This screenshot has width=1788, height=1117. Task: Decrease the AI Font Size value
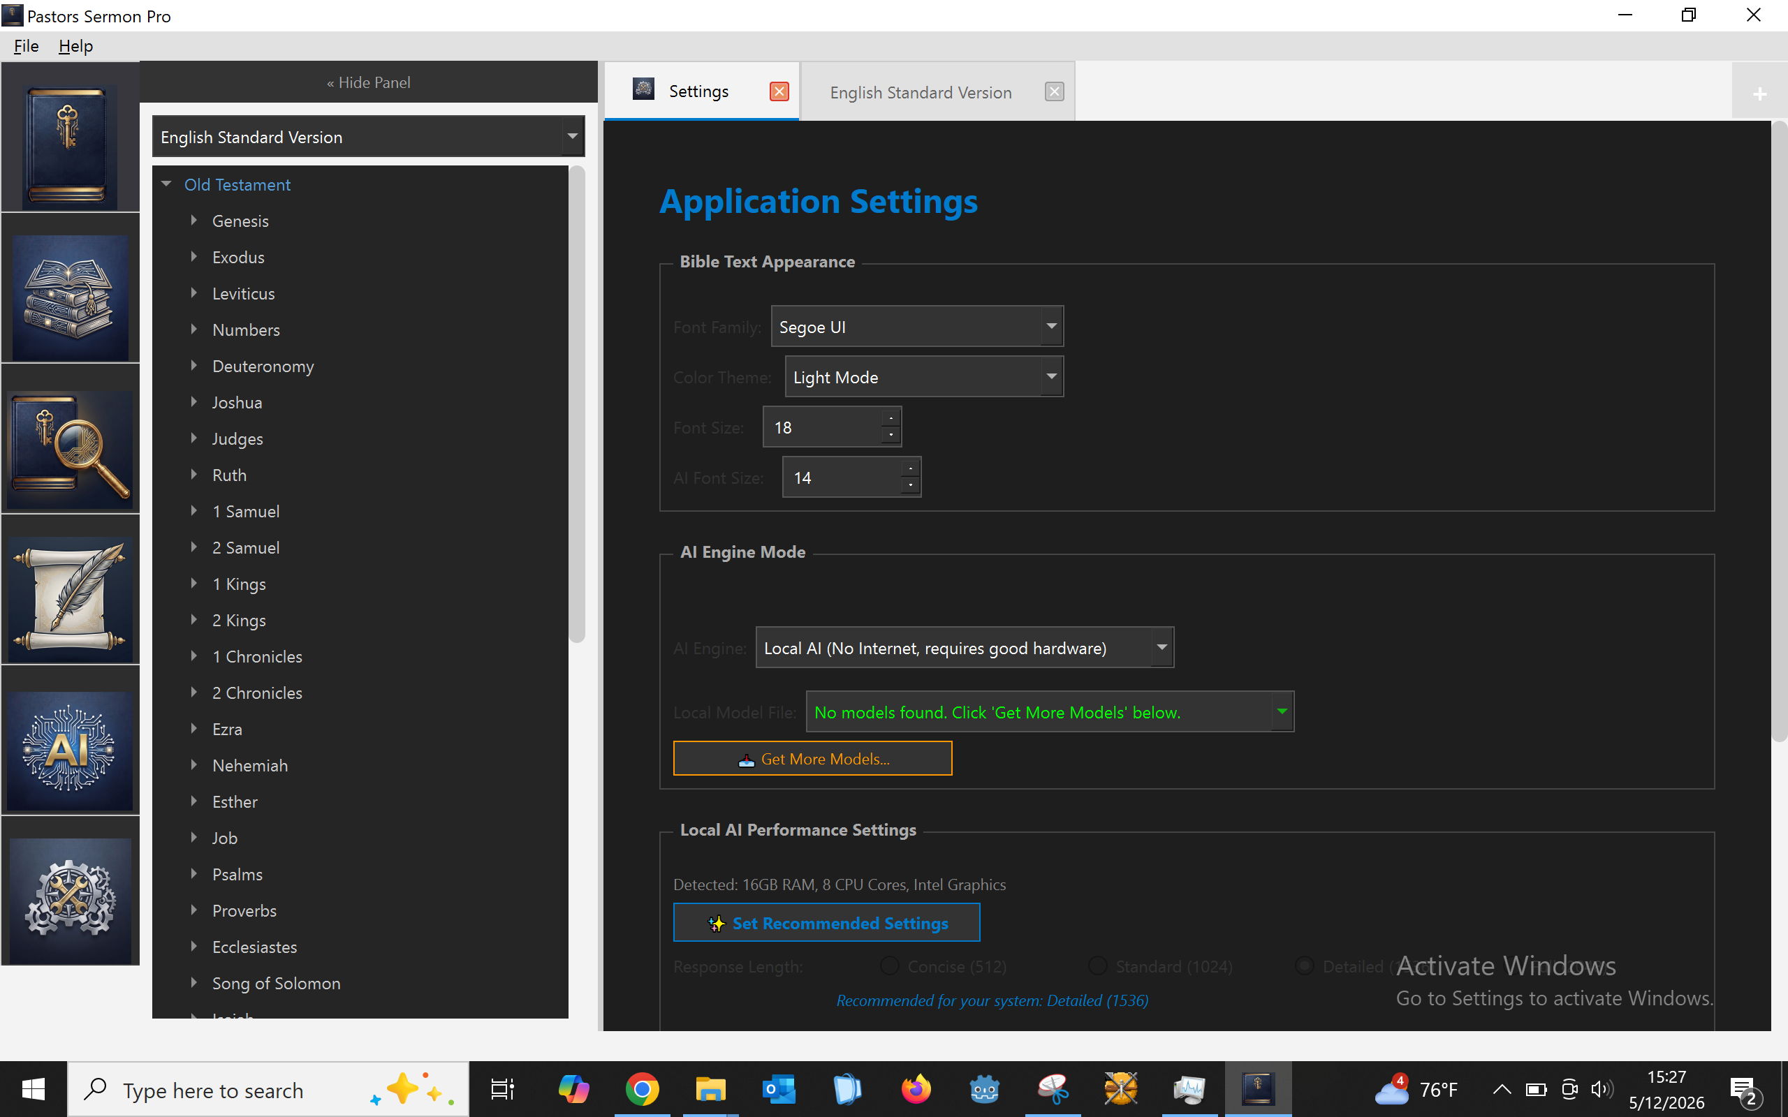(910, 485)
